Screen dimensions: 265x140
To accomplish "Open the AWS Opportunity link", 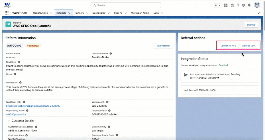I will coord(16,114).
